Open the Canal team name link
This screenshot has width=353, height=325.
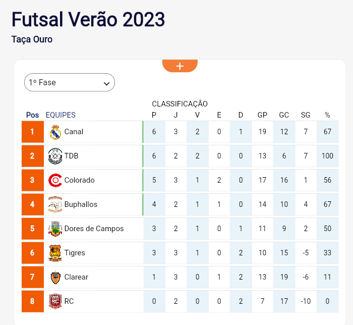74,132
